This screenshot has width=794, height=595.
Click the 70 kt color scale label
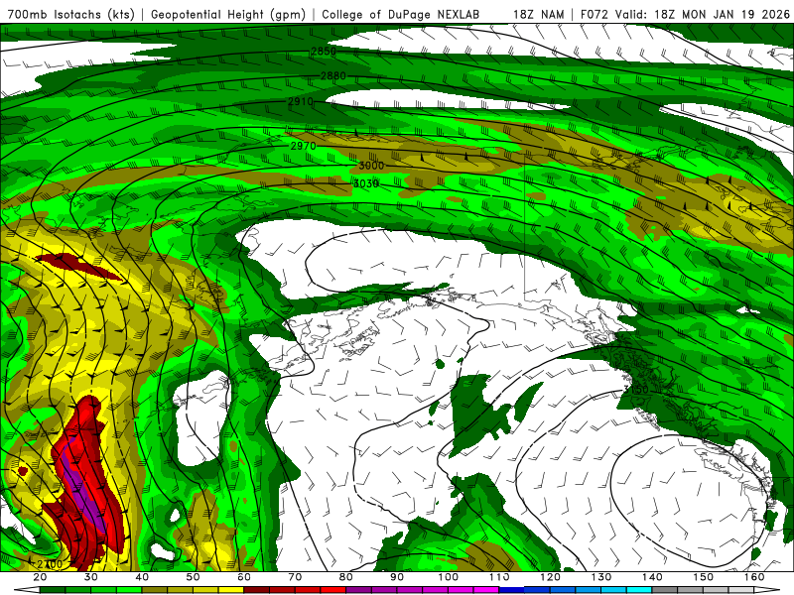click(295, 577)
